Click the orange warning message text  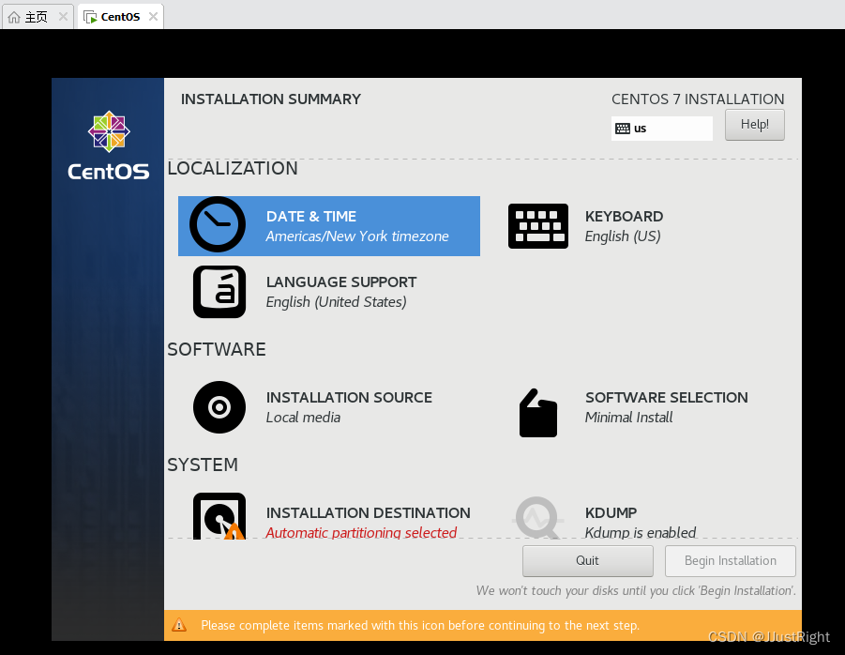tap(420, 625)
